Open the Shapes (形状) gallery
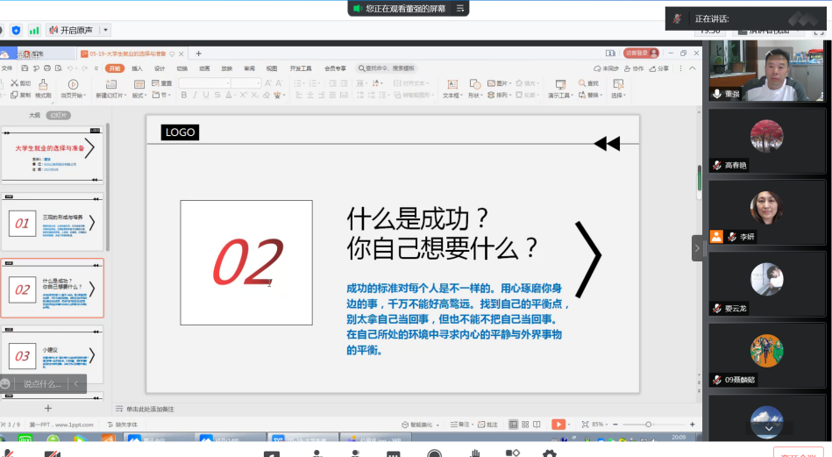Screen dimensions: 832x457 pos(474,89)
